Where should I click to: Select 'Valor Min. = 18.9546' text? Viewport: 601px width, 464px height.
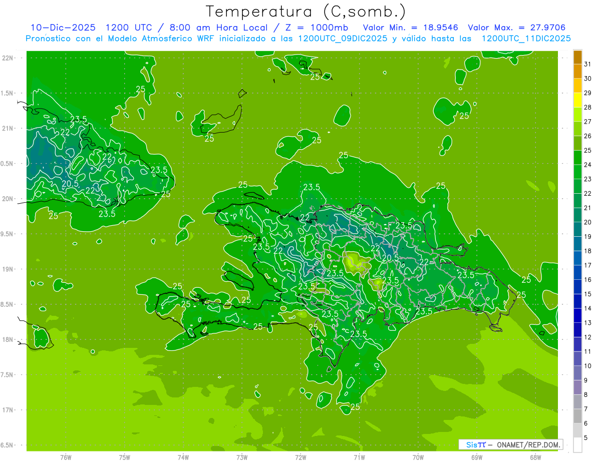click(x=410, y=28)
